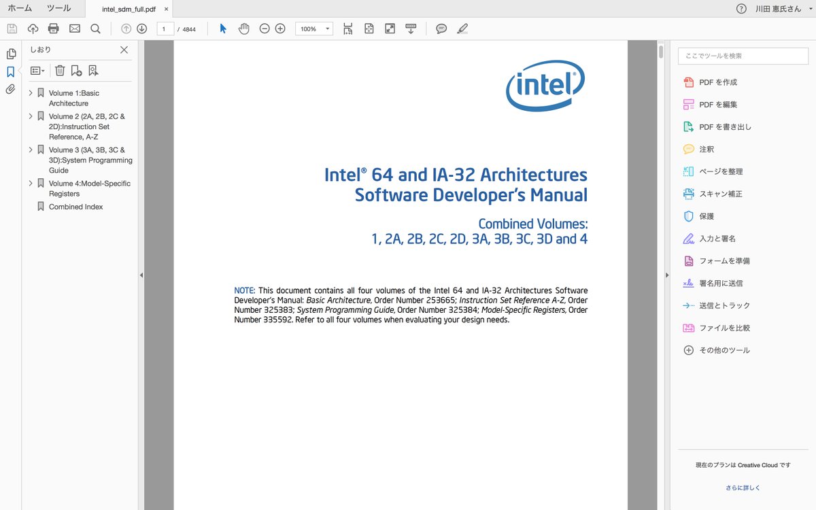Switch to the ホーム tab

[x=20, y=8]
